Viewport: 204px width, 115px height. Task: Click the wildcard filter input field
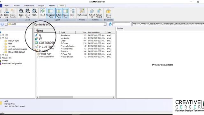(x=121, y=24)
